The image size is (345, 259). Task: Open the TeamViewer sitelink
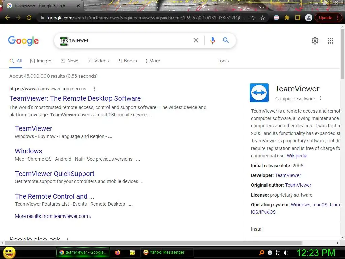tap(33, 128)
